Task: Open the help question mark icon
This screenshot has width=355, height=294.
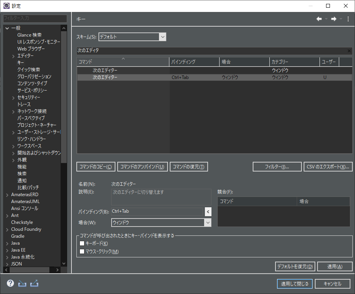Action: (x=10, y=283)
